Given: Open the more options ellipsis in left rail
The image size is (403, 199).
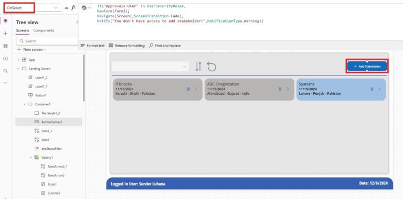Looking at the screenshot, I should click(x=5, y=83).
